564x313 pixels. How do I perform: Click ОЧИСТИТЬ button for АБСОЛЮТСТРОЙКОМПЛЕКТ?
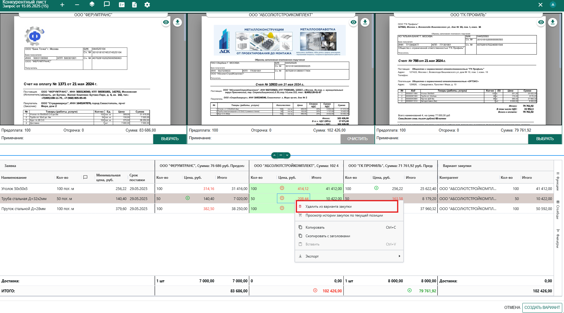[357, 139]
